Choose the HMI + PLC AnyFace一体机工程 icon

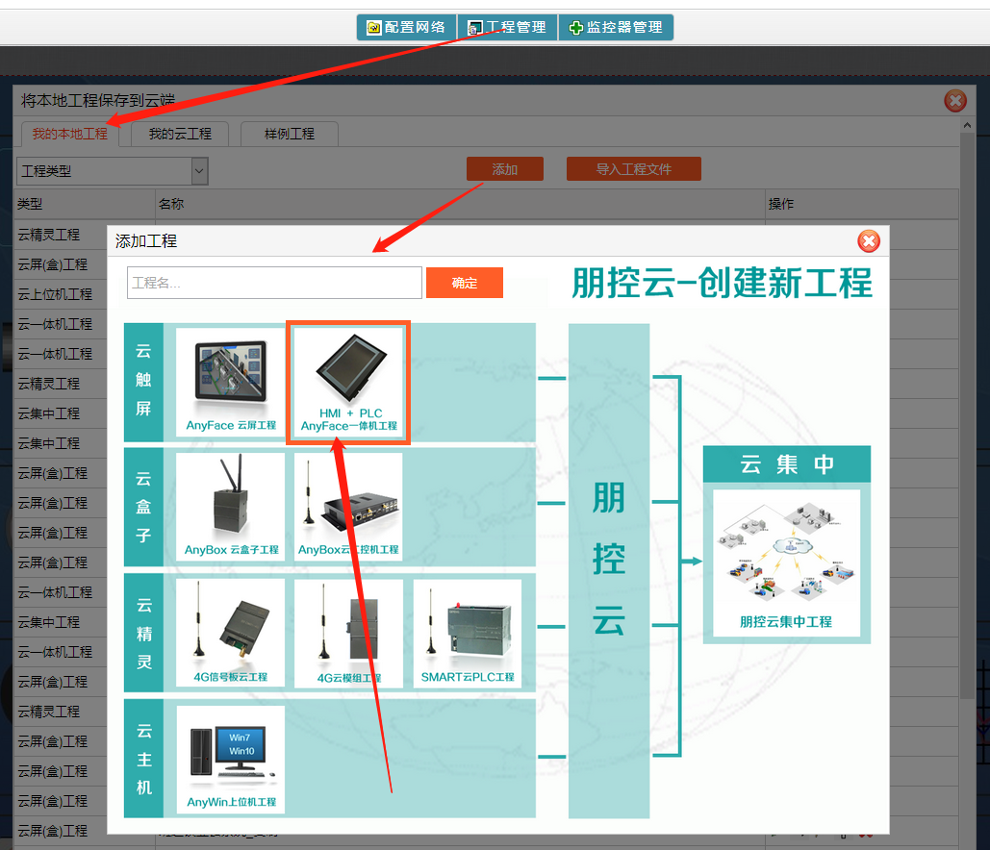pos(349,383)
